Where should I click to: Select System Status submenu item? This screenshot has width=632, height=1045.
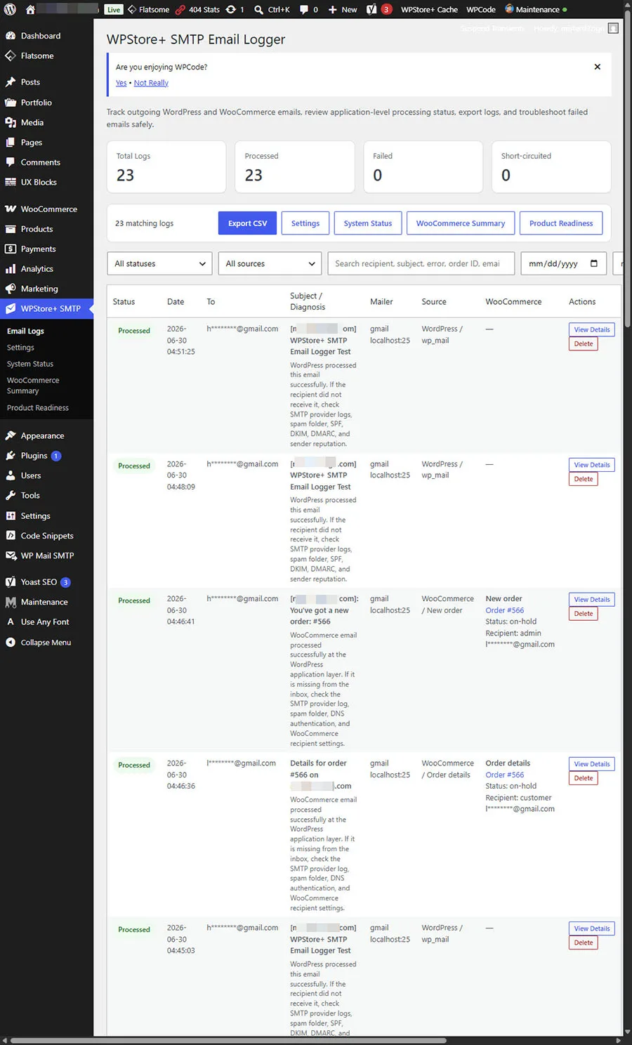coord(30,364)
